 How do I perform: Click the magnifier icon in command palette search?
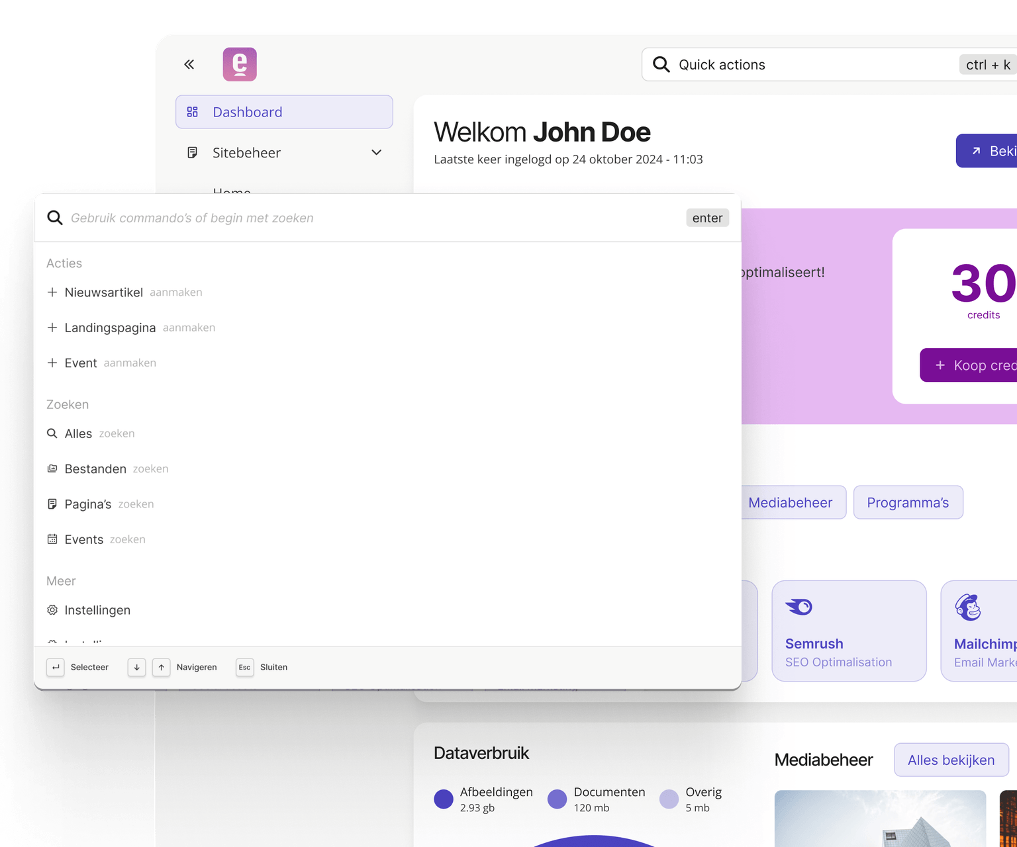[x=55, y=218]
